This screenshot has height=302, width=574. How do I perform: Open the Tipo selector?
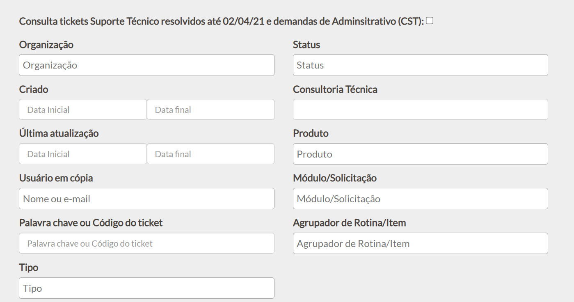coord(146,288)
